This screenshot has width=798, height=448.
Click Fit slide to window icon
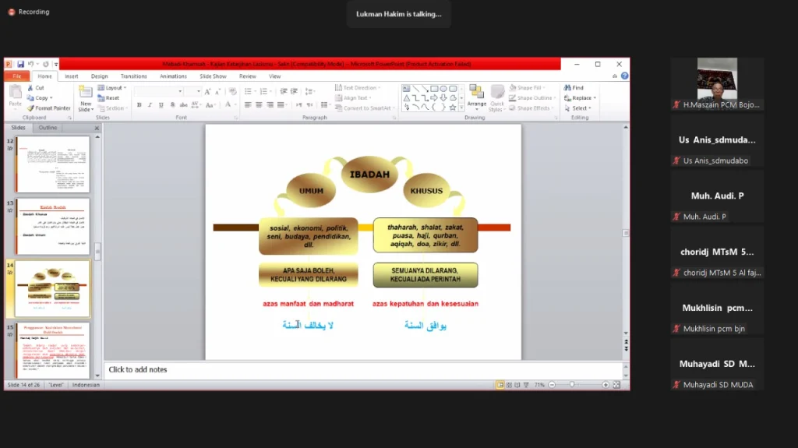tap(616, 385)
